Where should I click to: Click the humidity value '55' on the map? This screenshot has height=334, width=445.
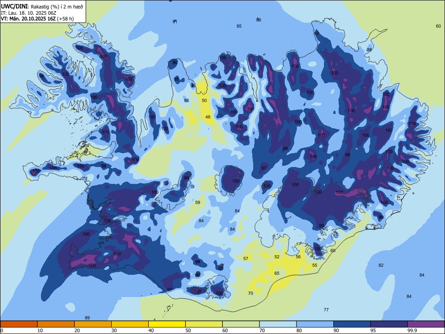(315, 265)
